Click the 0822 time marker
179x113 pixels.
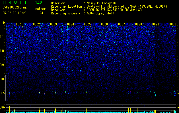coord(36,24)
